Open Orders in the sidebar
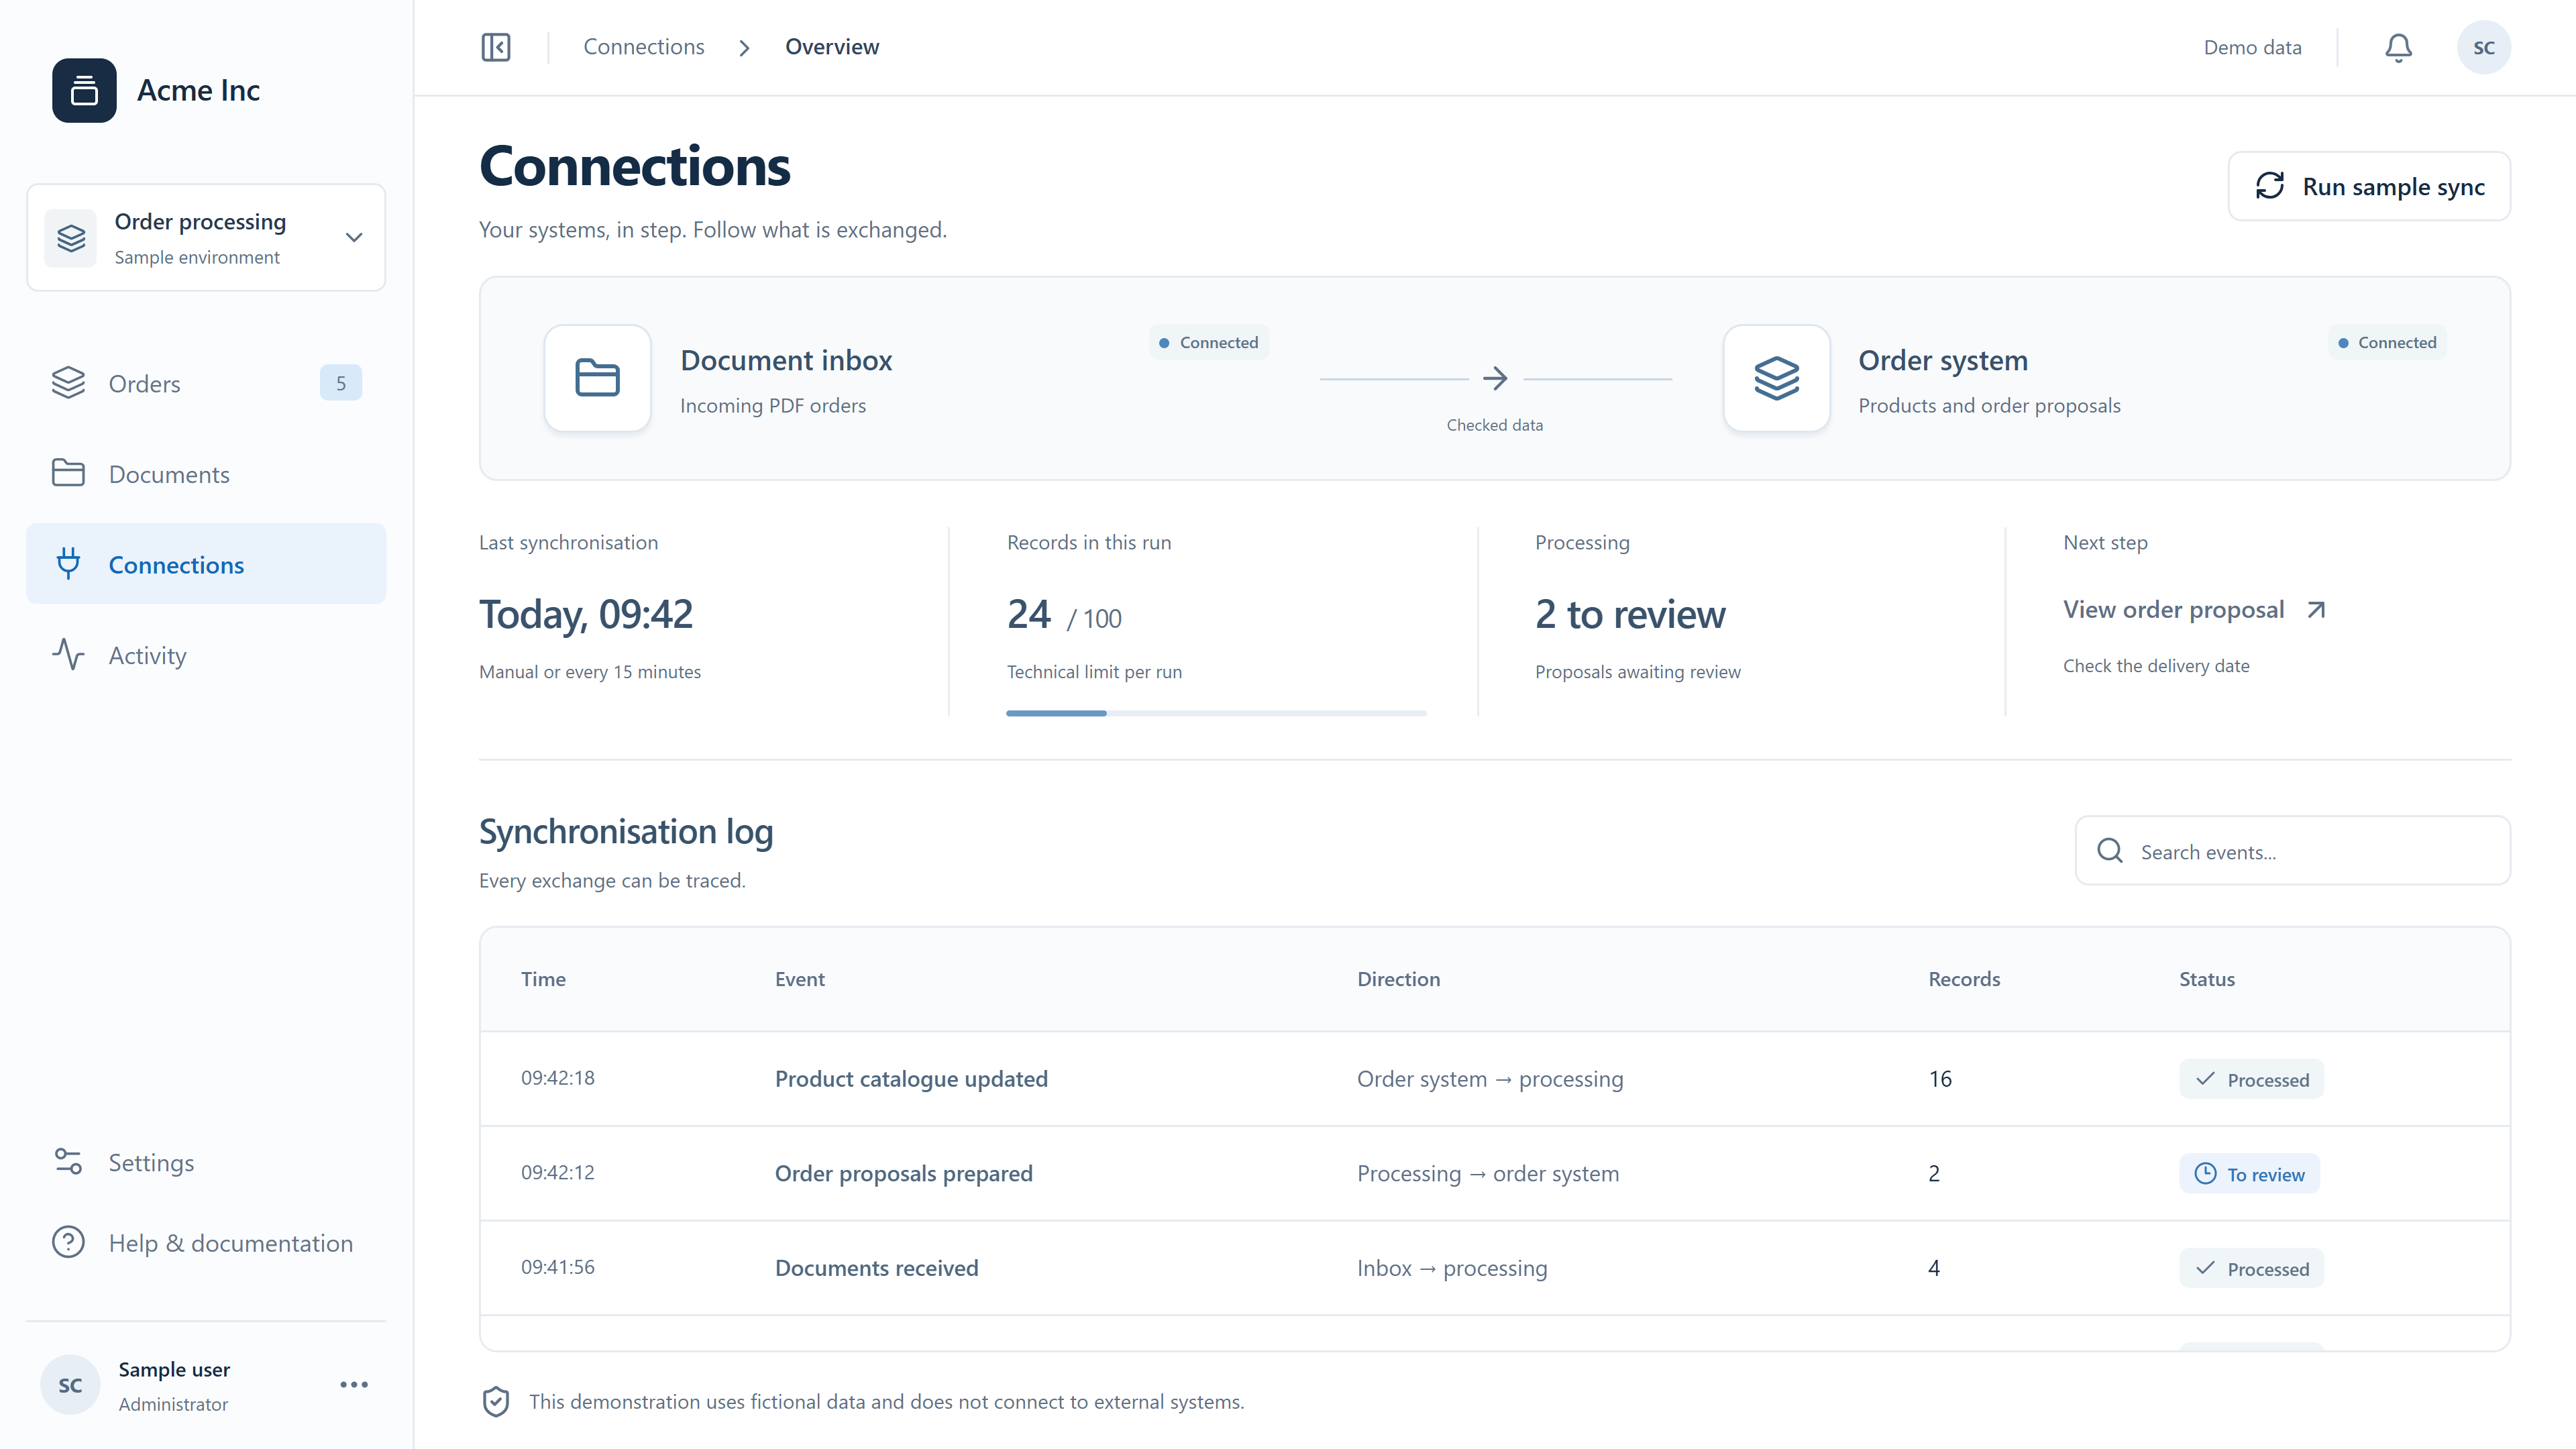The width and height of the screenshot is (2576, 1449). [x=206, y=383]
